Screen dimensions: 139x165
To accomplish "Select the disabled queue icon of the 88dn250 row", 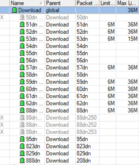I will click(22, 118).
